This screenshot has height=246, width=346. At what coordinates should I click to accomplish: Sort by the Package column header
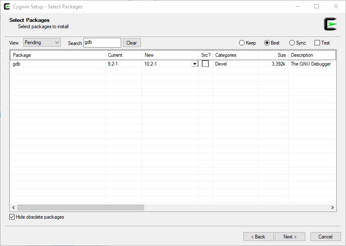58,55
